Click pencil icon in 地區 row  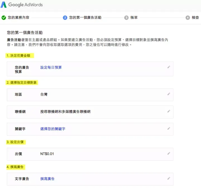pos(169,94)
